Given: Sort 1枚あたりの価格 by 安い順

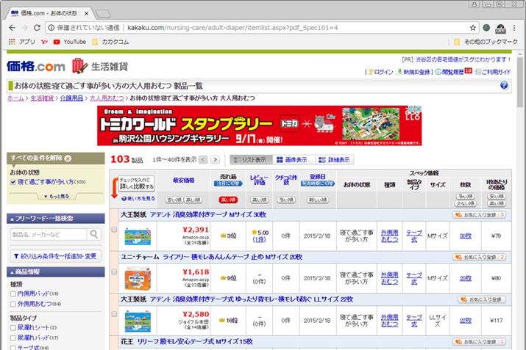Looking at the screenshot, I should (x=497, y=197).
